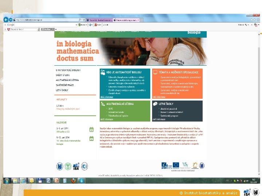Open the browser tools gear icon
This screenshot has width=262, height=196.
pyautogui.click(x=258, y=20)
